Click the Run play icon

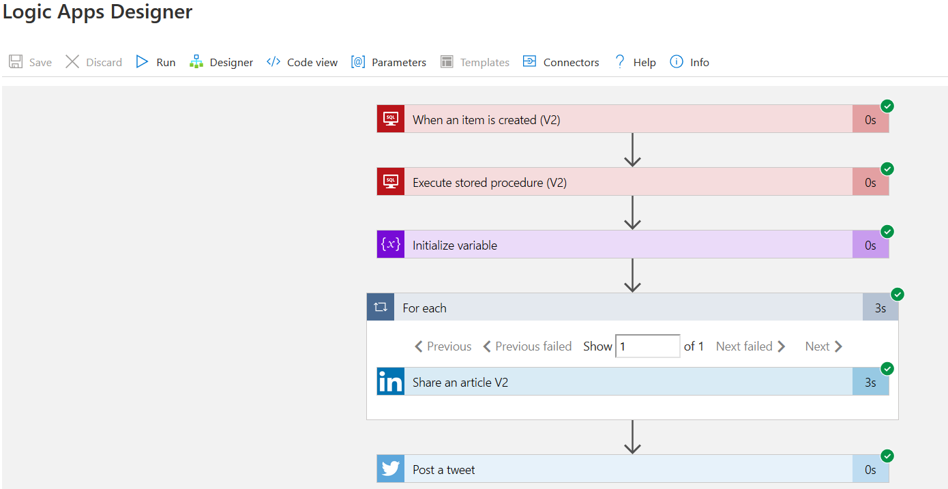tap(142, 62)
